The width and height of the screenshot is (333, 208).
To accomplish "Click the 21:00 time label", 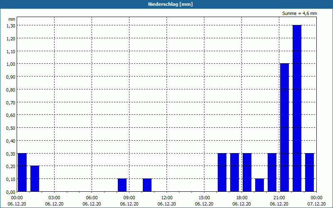I will (279, 198).
